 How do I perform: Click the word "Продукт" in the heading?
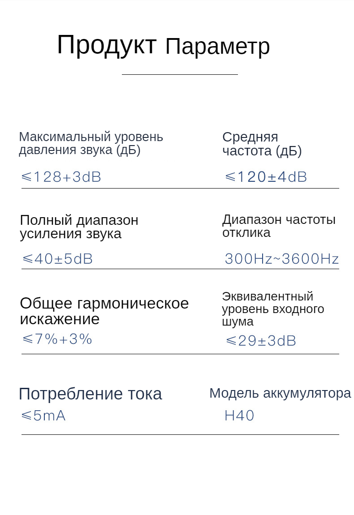click(x=107, y=45)
